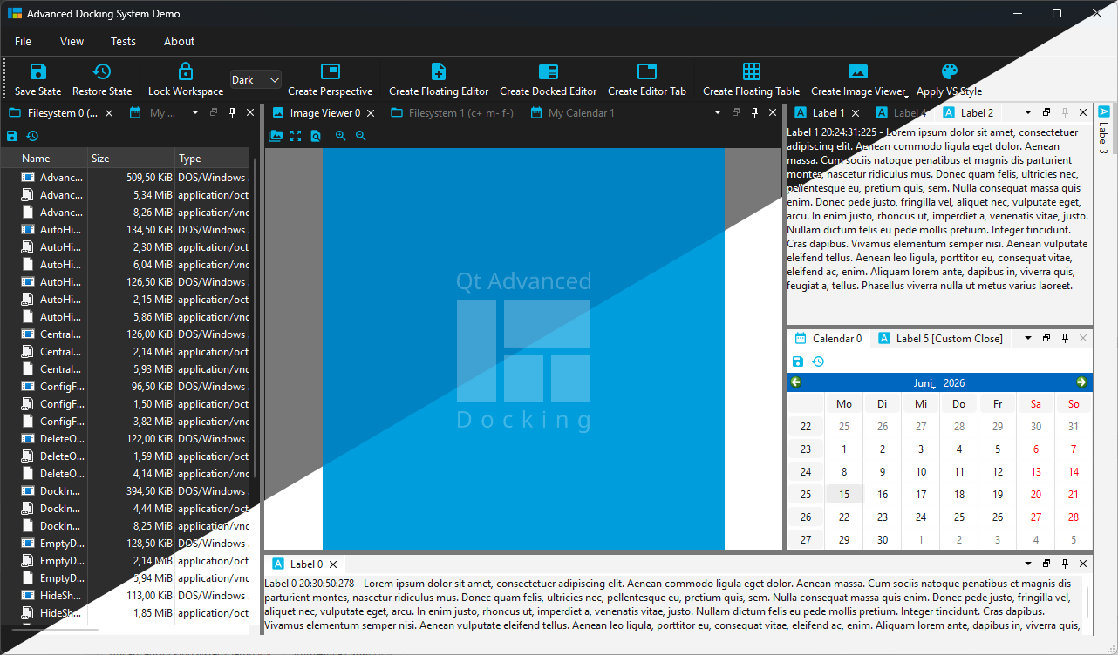
Task: Click the restore icon under the Filesystem 0 tab
Action: (32, 136)
